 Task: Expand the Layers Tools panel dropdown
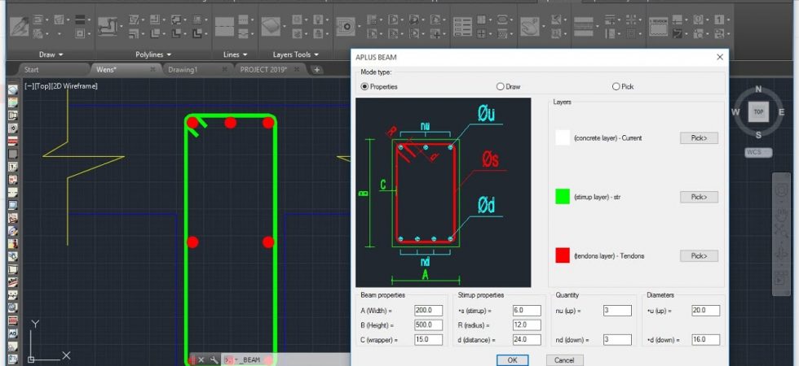(x=295, y=54)
